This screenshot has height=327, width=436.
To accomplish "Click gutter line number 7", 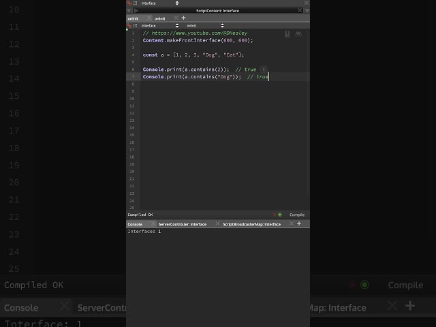I will (x=133, y=77).
